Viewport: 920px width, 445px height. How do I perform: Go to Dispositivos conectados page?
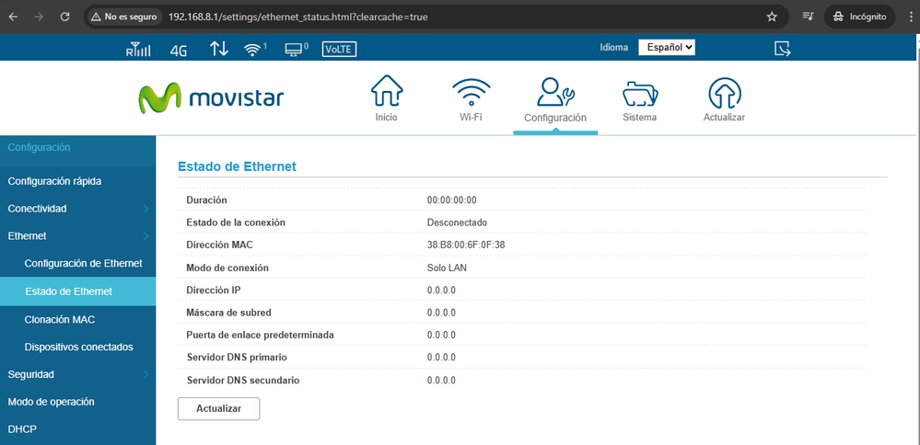pos(78,347)
